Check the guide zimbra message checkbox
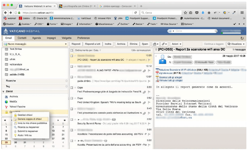Viewport: 248px width, 152px height. [x=72, y=77]
